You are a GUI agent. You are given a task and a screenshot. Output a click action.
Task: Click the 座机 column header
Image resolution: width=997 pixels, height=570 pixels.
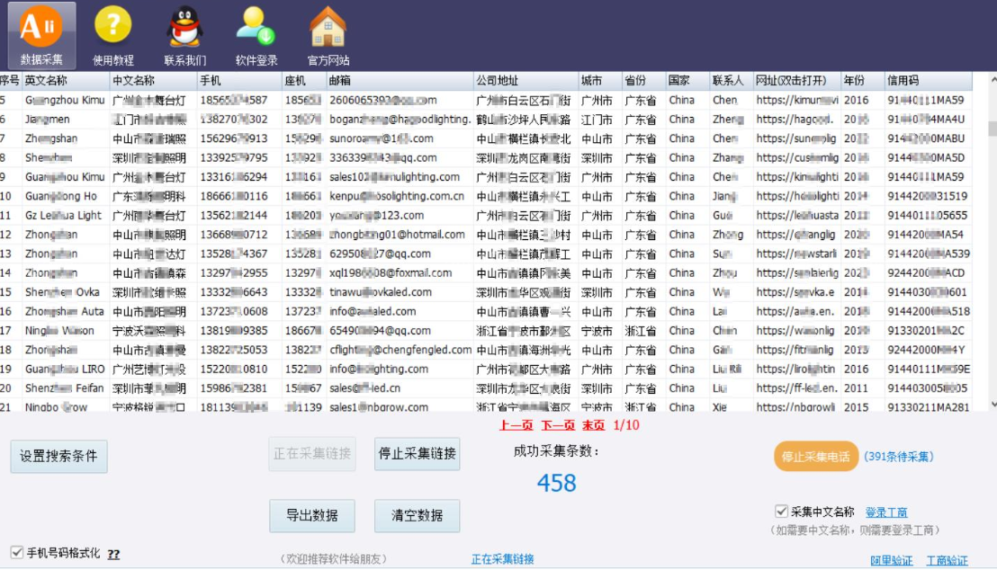304,81
